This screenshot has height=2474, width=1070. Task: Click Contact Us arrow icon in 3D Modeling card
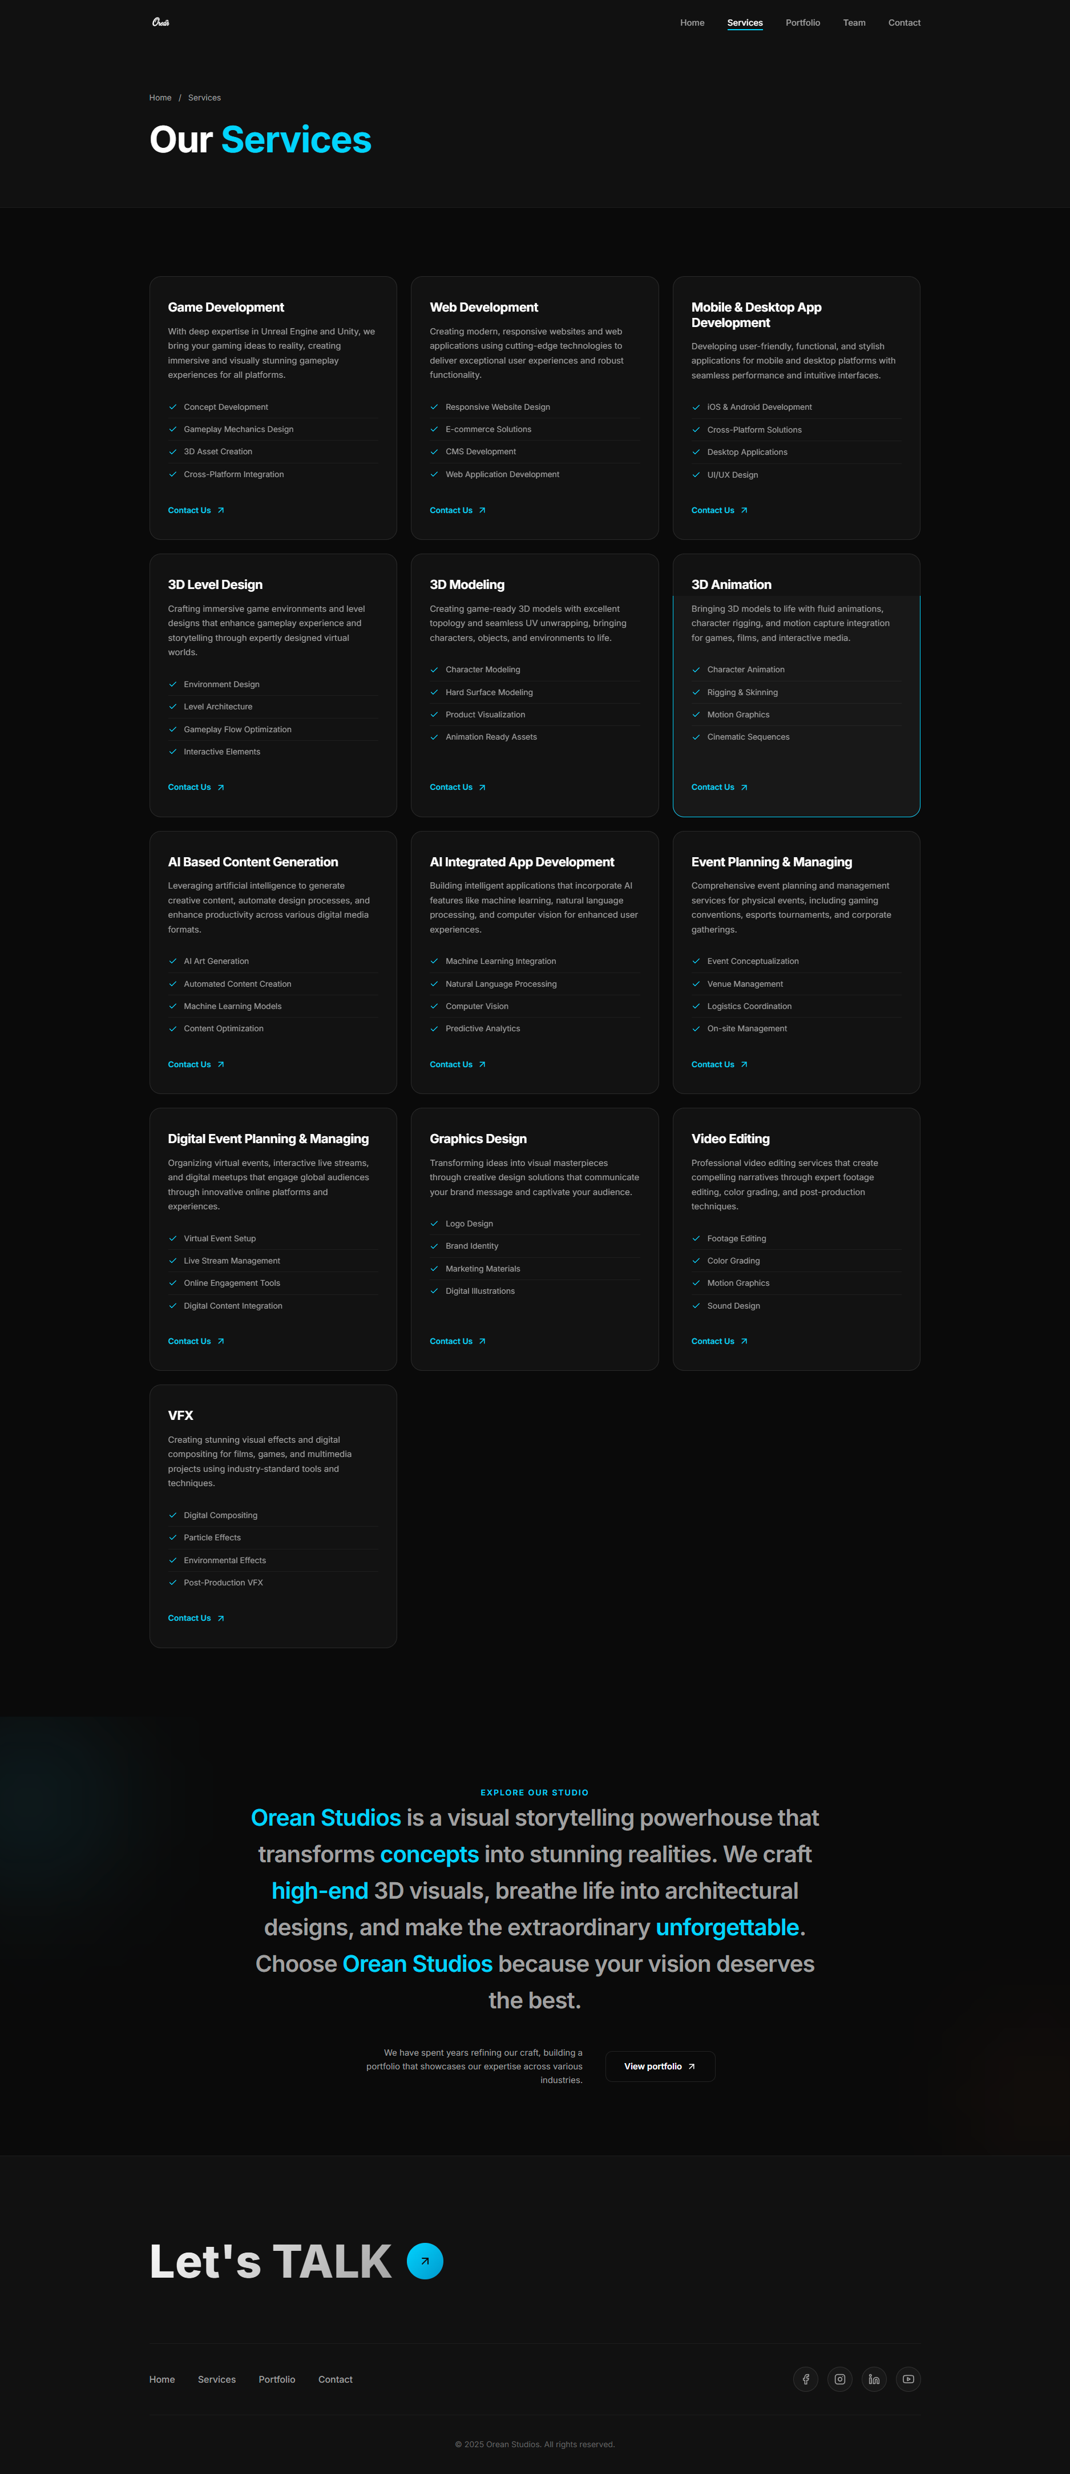[x=482, y=788]
